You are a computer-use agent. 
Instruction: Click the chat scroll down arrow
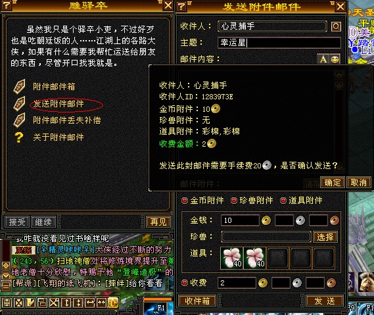[6, 276]
